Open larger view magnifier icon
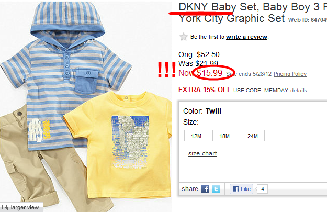This screenshot has height=212, width=327. (5, 208)
